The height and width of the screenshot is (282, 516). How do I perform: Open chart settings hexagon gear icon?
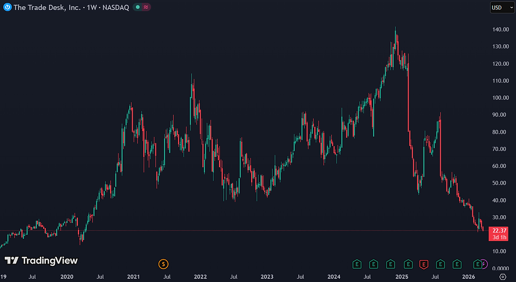click(x=502, y=277)
